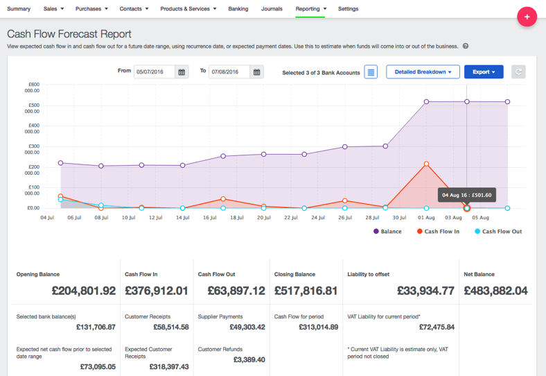Select the 04 Aug data point on chart
The image size is (546, 376).
(467, 208)
